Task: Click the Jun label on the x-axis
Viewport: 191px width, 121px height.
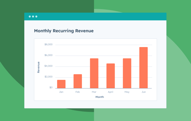Action: pos(144,92)
